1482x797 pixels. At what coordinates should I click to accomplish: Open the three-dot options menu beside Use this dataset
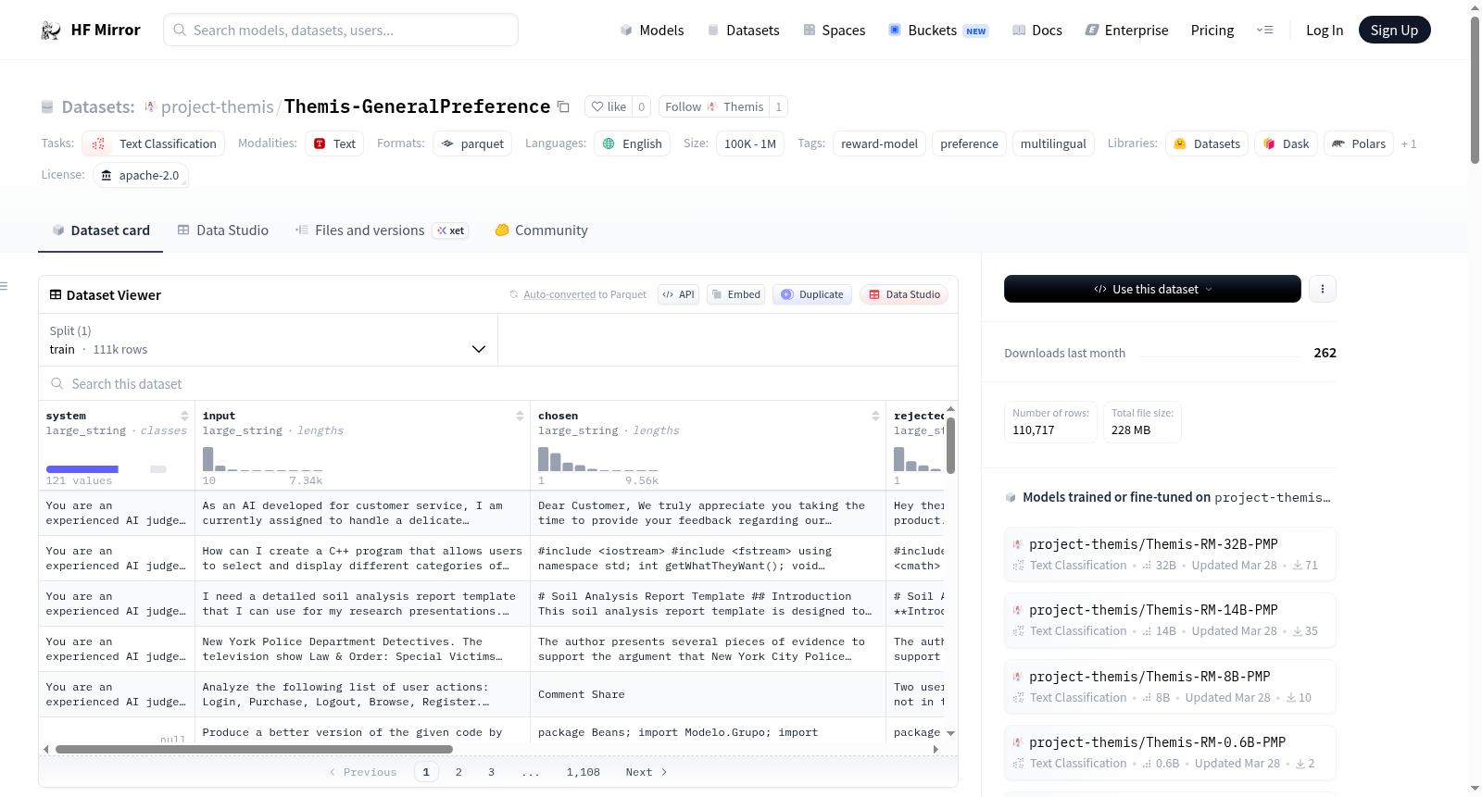1323,289
